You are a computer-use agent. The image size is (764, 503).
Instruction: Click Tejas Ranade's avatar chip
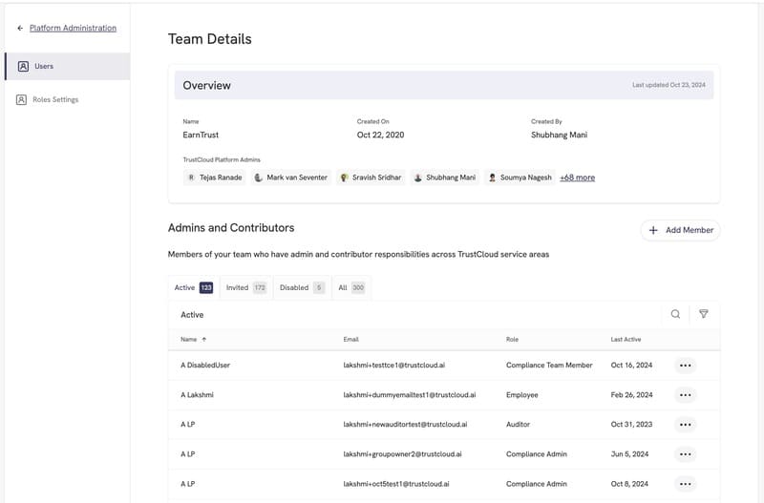click(192, 178)
